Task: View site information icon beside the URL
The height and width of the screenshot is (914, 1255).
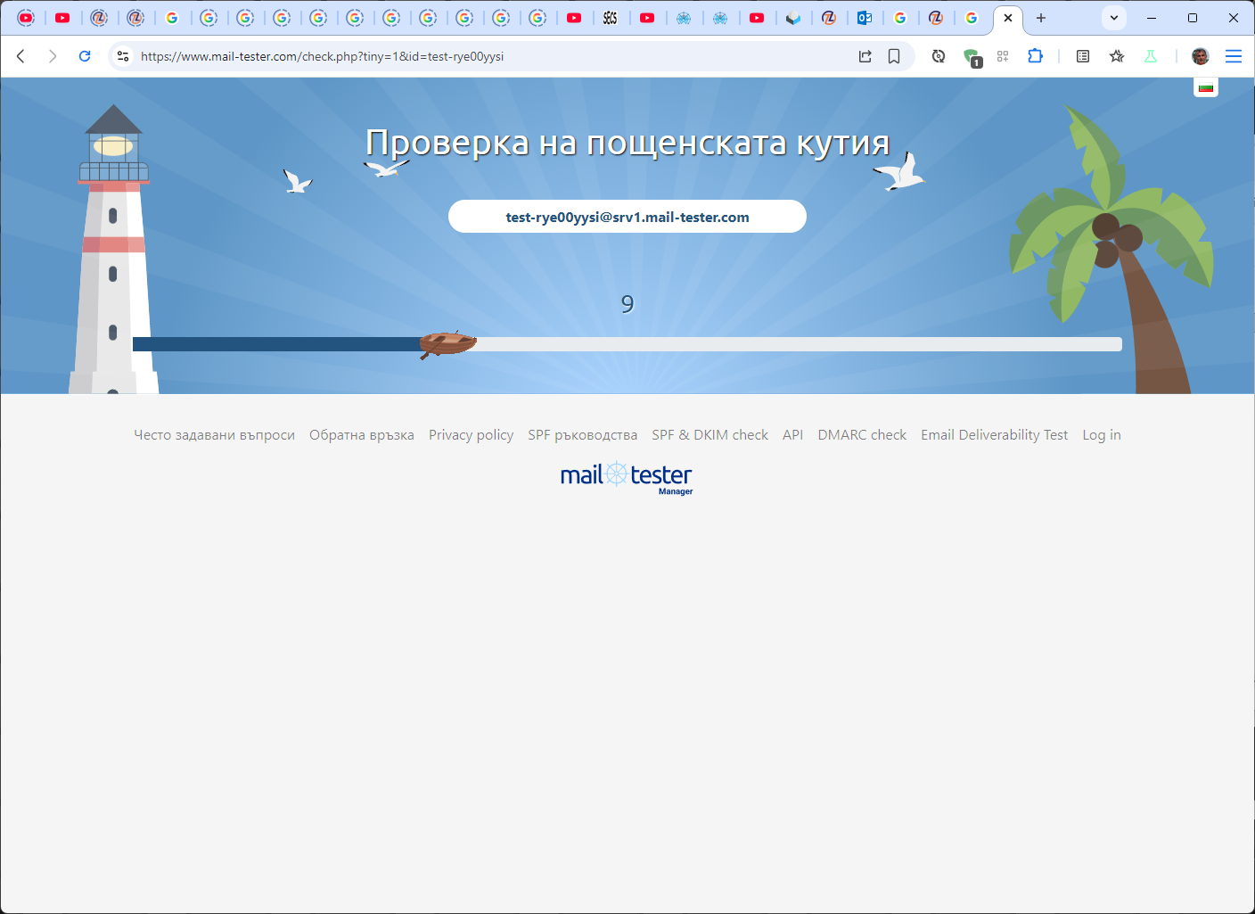Action: point(123,56)
